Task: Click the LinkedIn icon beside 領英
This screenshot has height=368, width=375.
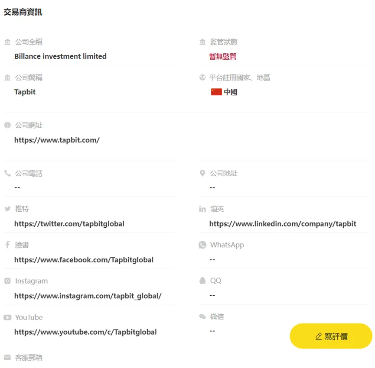Action: click(202, 209)
